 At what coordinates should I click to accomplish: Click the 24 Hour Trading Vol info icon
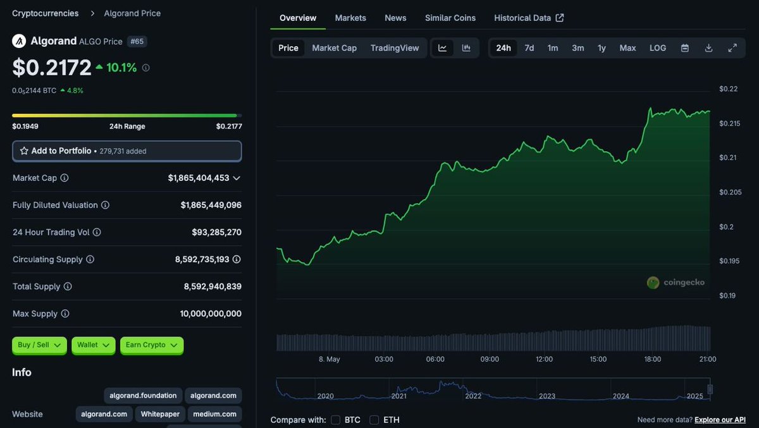coord(97,233)
